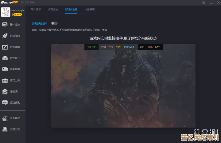Viewport: 221px width, 143px height.
Task: Switch to the 硬件信息 tab
Action: tap(36, 10)
